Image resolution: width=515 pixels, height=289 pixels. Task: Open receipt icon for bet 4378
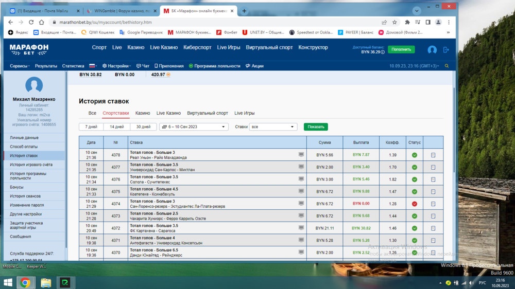coord(433,155)
